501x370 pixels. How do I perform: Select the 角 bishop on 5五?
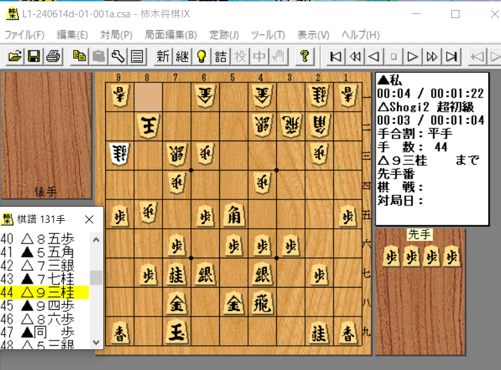point(234,216)
